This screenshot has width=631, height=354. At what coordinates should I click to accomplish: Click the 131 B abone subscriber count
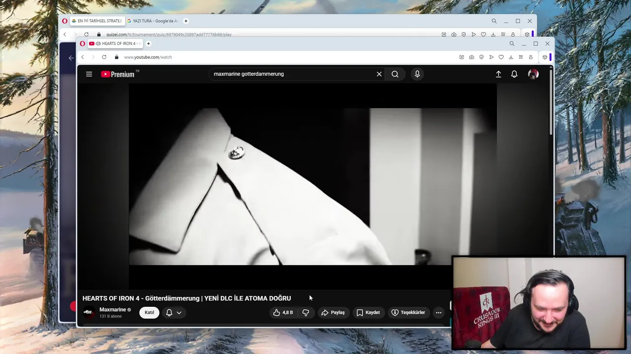pos(110,316)
